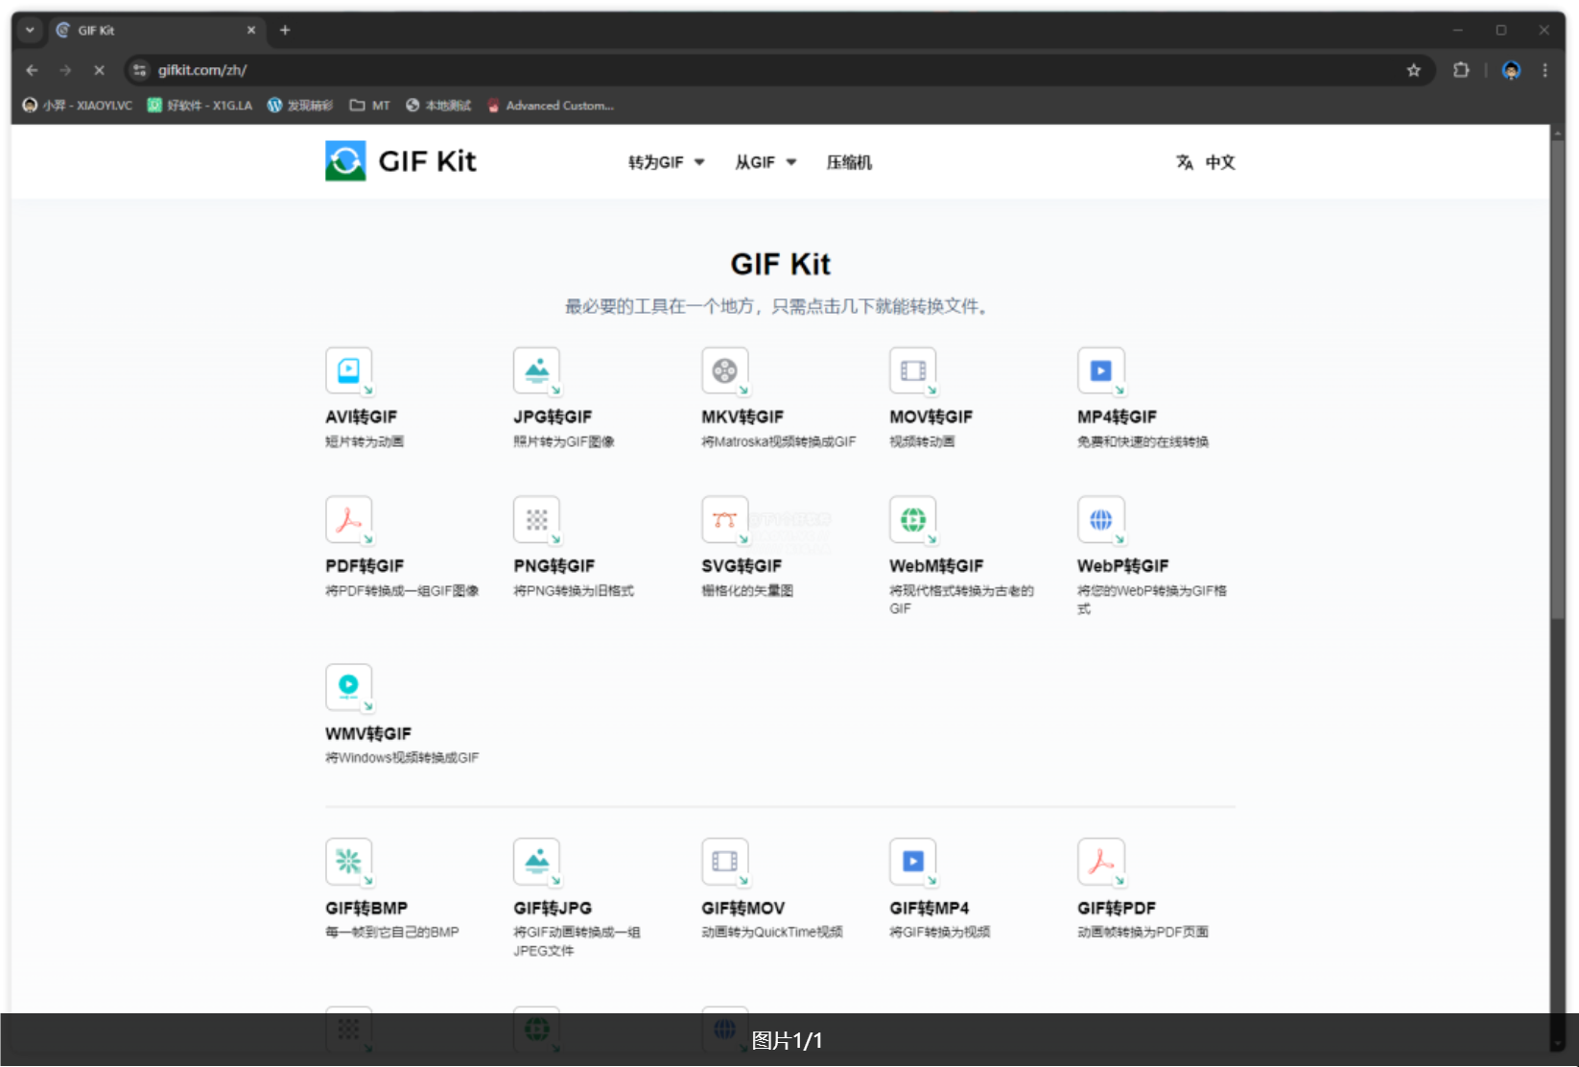Viewport: 1579px width, 1067px height.
Task: Open the GIF转PDF tool icon
Action: click(x=1100, y=862)
